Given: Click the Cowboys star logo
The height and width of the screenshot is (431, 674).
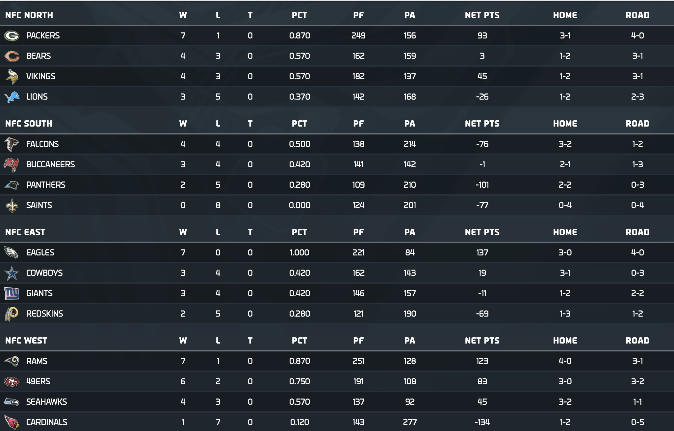Looking at the screenshot, I should 12,273.
